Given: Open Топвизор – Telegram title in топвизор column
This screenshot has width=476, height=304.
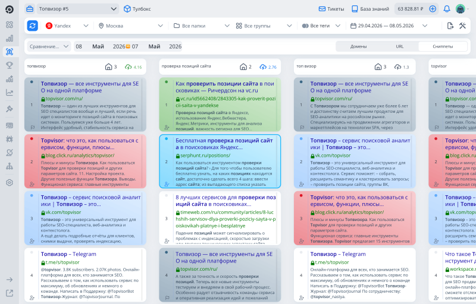Looking at the screenshot, I should (x=68, y=254).
